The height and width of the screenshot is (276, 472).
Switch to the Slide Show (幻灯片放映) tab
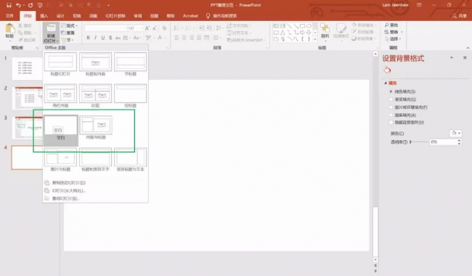tap(115, 16)
